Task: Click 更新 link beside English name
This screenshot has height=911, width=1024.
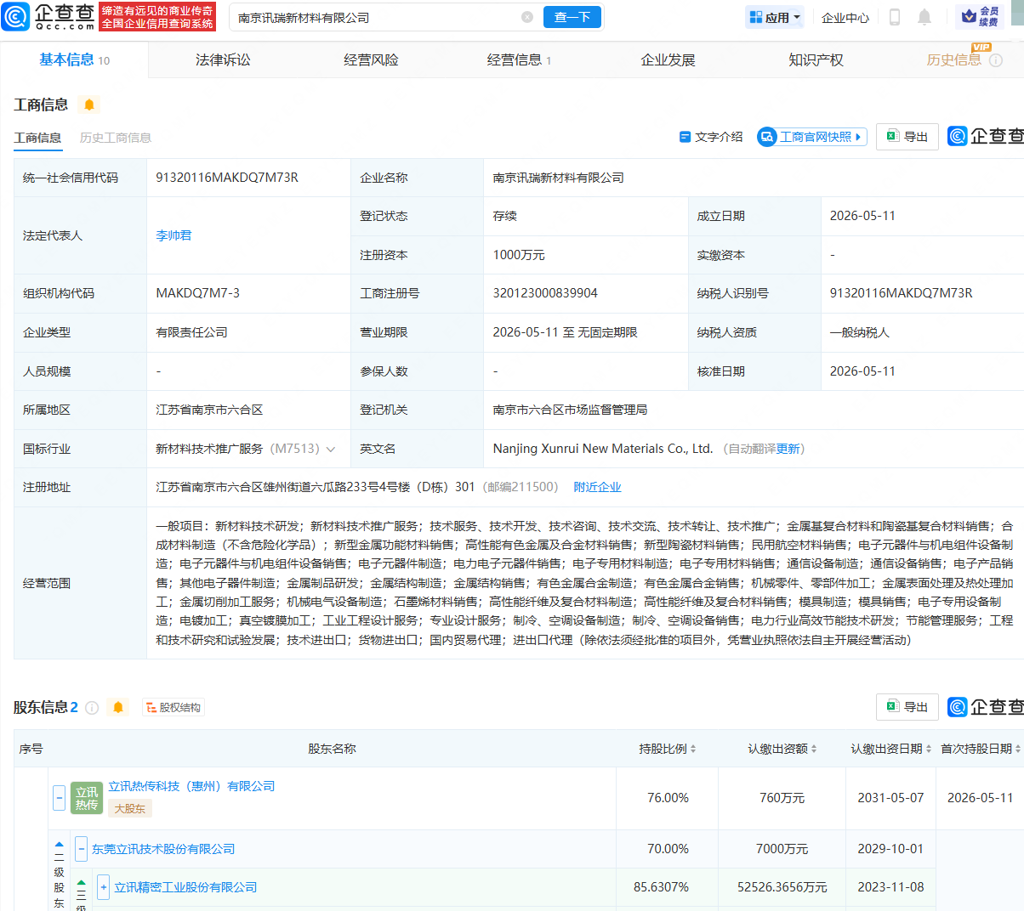Action: [x=788, y=449]
